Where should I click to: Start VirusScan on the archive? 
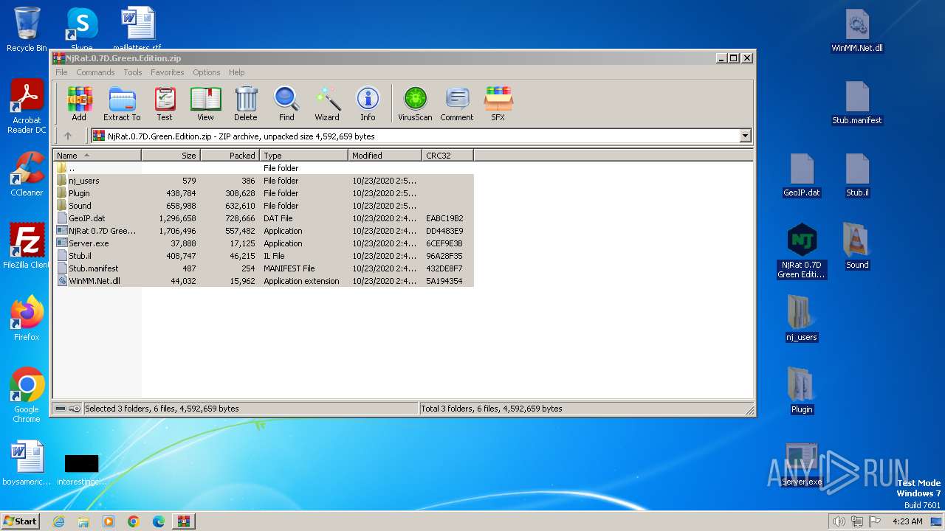[x=415, y=104]
